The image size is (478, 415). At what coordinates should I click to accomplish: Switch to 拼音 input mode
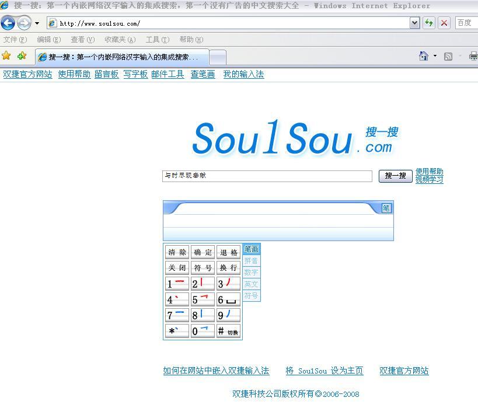click(x=251, y=261)
